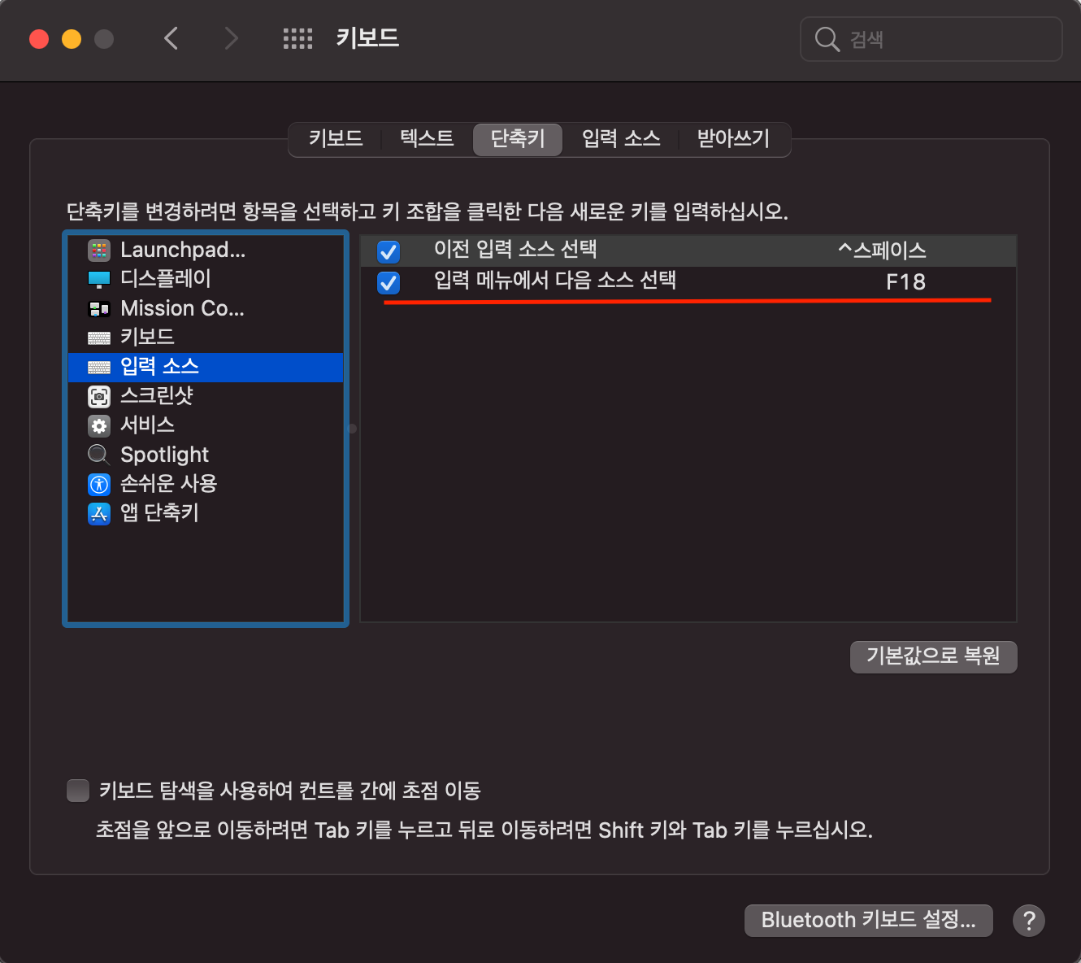Select the 단축키 tab
Image resolution: width=1081 pixels, height=963 pixels.
coord(518,139)
